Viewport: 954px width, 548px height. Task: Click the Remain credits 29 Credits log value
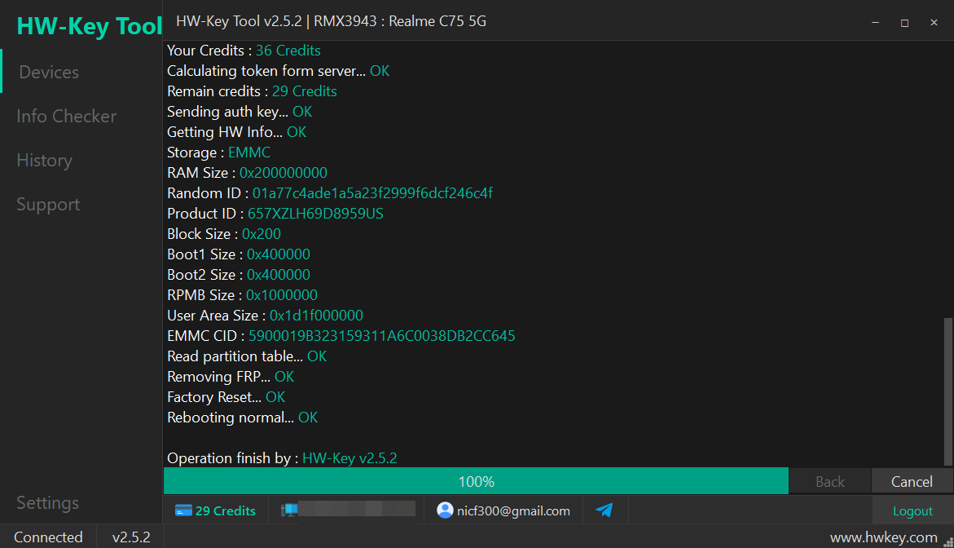click(304, 91)
